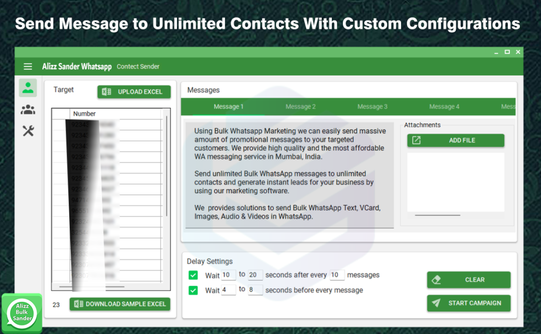Open the hamburger navigation menu

(28, 67)
